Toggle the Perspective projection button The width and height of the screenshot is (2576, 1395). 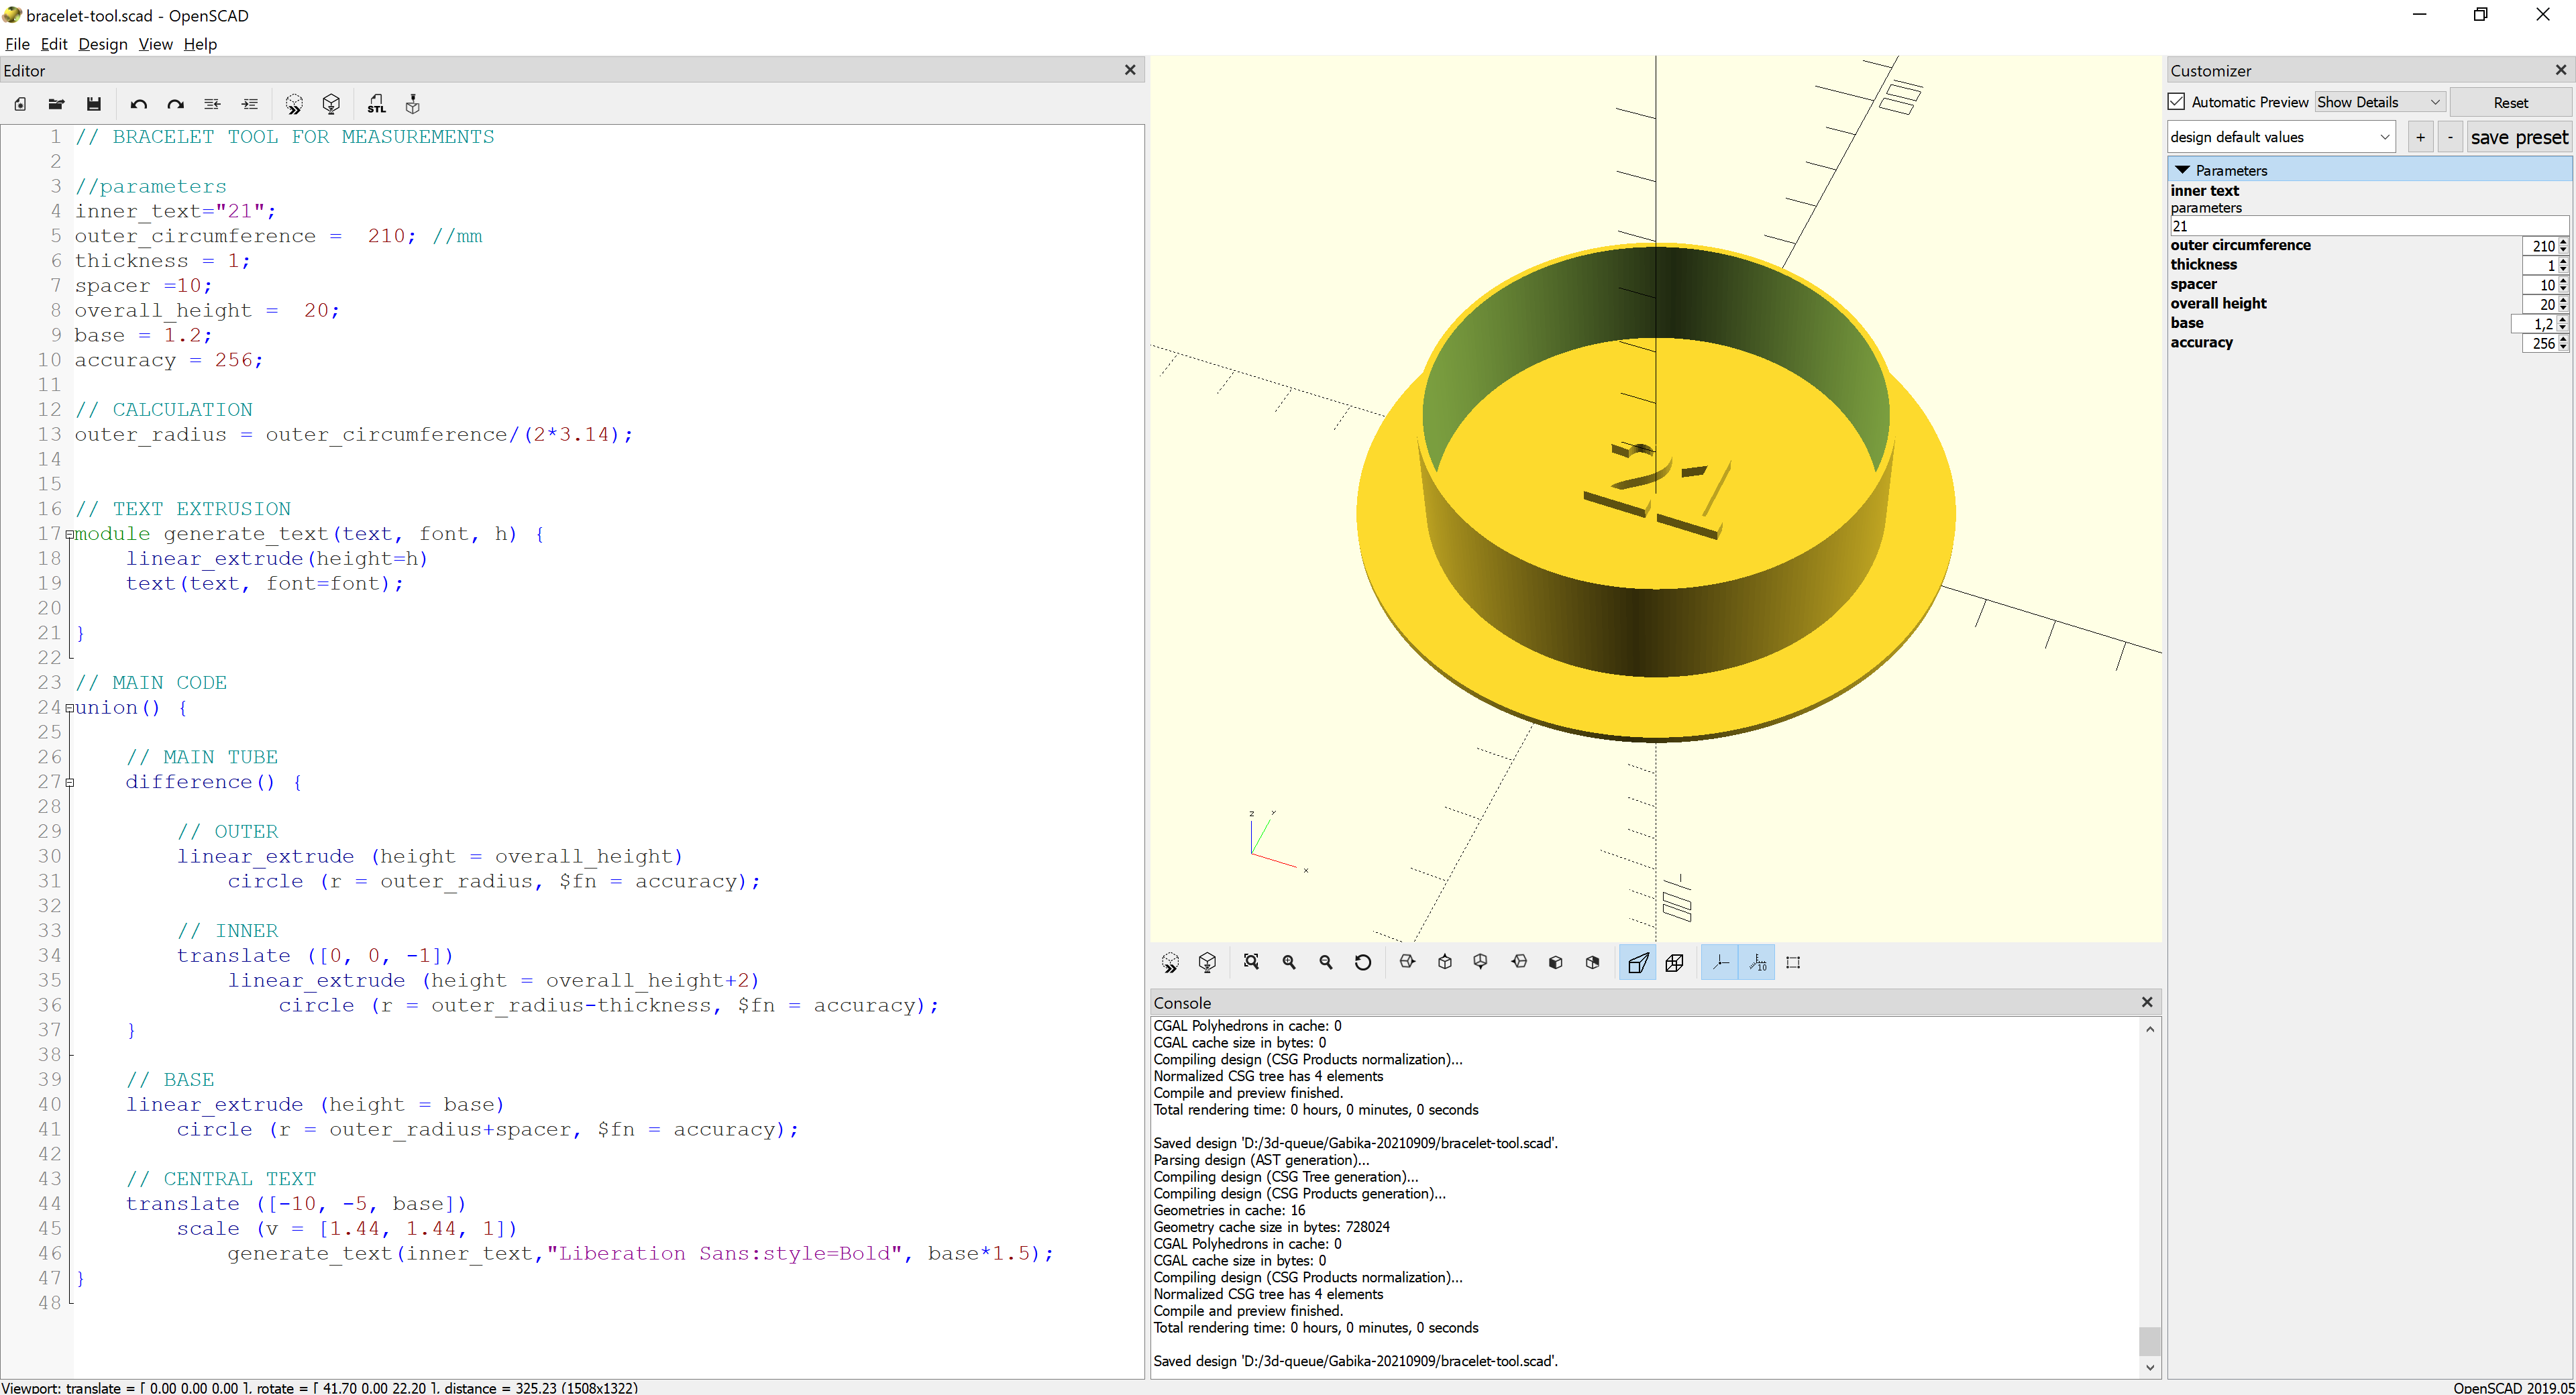[1637, 963]
